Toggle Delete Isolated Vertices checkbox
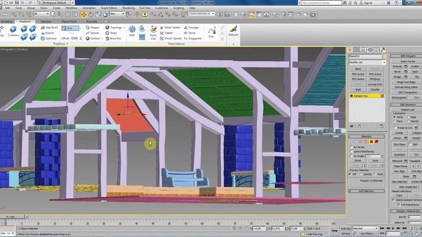Viewport: 422px width, 237px height. tap(394, 200)
